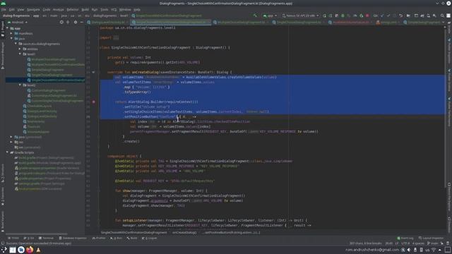
Task: Switch to the MultipleChoiceDialogFragment editor tab
Action: click(x=240, y=22)
